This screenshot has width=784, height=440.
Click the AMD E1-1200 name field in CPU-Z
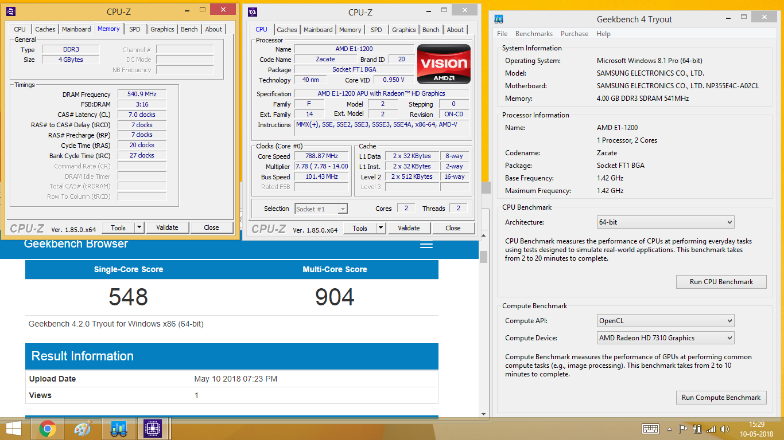[x=354, y=49]
